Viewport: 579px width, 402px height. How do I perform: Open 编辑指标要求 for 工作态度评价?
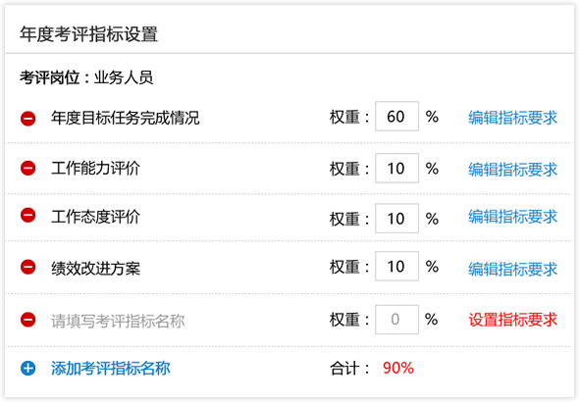(513, 217)
